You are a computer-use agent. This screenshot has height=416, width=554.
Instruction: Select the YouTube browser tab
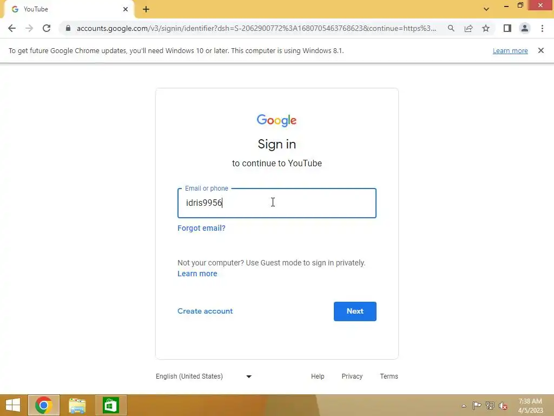click(x=69, y=10)
